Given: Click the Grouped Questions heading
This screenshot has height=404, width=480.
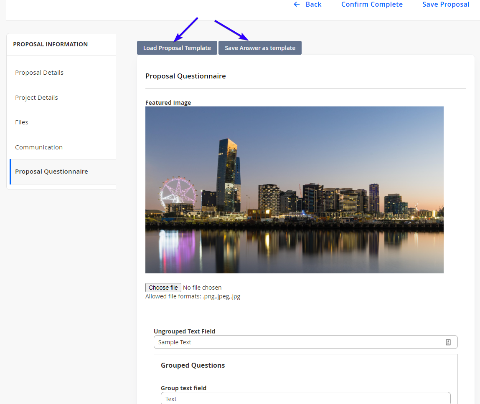Looking at the screenshot, I should pyautogui.click(x=193, y=366).
